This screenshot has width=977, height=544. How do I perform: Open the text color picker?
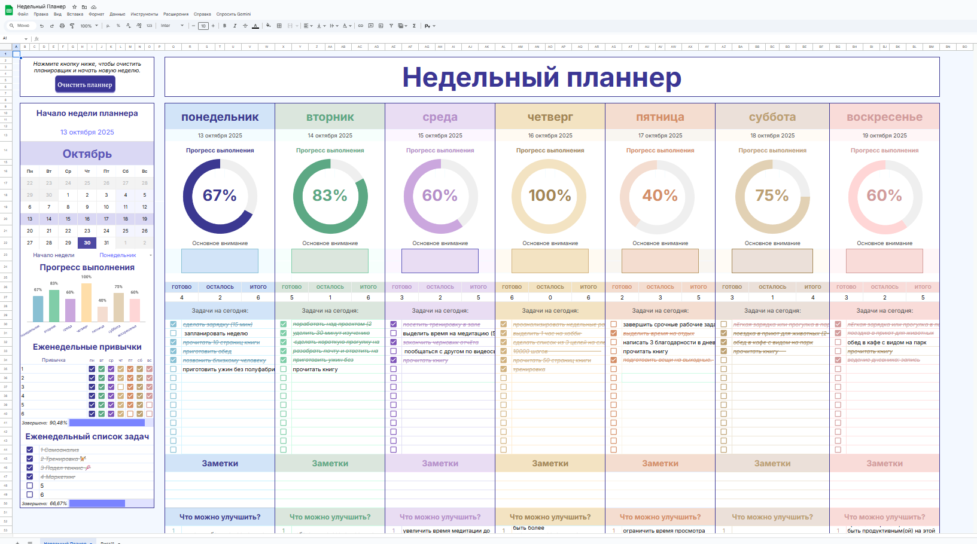tap(255, 26)
